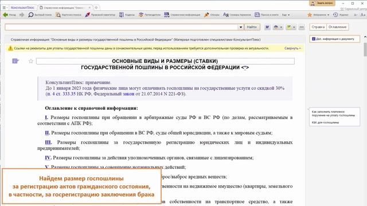The image size is (367, 206).
Task: Click into the document search field
Action: pos(122,27)
